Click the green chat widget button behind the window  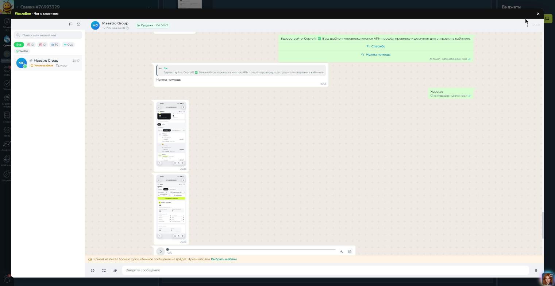coord(547,18)
